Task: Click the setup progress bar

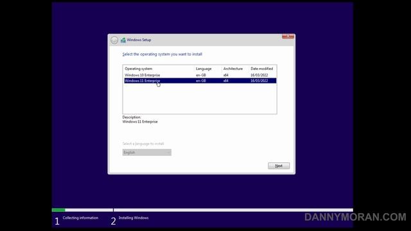Action: click(x=202, y=210)
